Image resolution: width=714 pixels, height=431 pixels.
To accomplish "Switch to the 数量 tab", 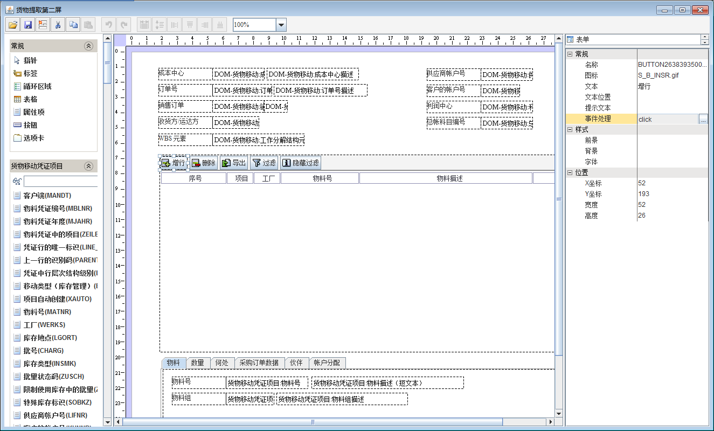I will 197,363.
